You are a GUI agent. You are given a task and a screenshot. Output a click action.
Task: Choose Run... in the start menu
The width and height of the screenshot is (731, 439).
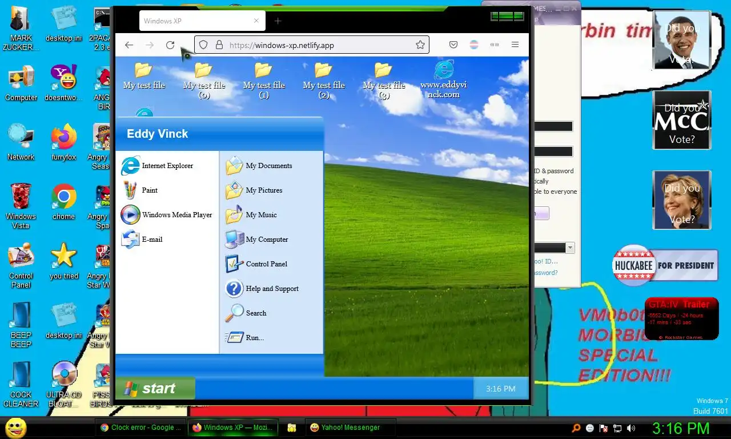click(x=244, y=338)
